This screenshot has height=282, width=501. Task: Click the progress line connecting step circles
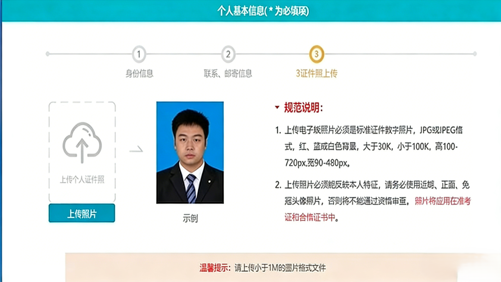(x=184, y=54)
